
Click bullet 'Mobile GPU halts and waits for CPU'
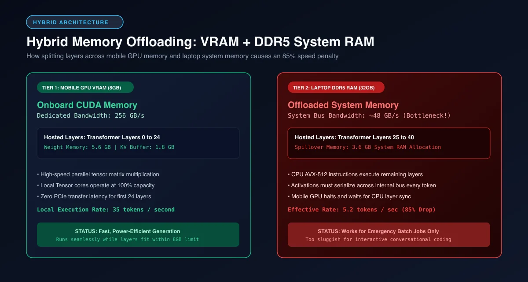point(349,197)
